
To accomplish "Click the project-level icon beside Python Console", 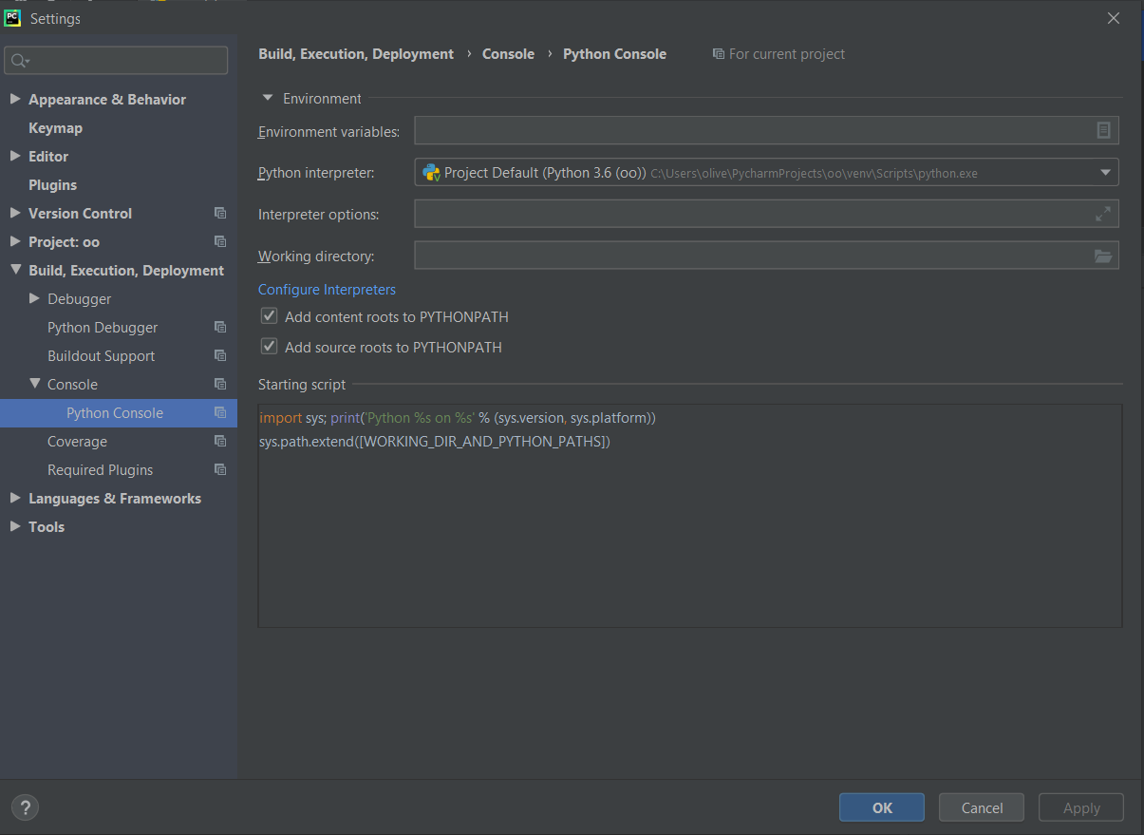I will [x=220, y=412].
